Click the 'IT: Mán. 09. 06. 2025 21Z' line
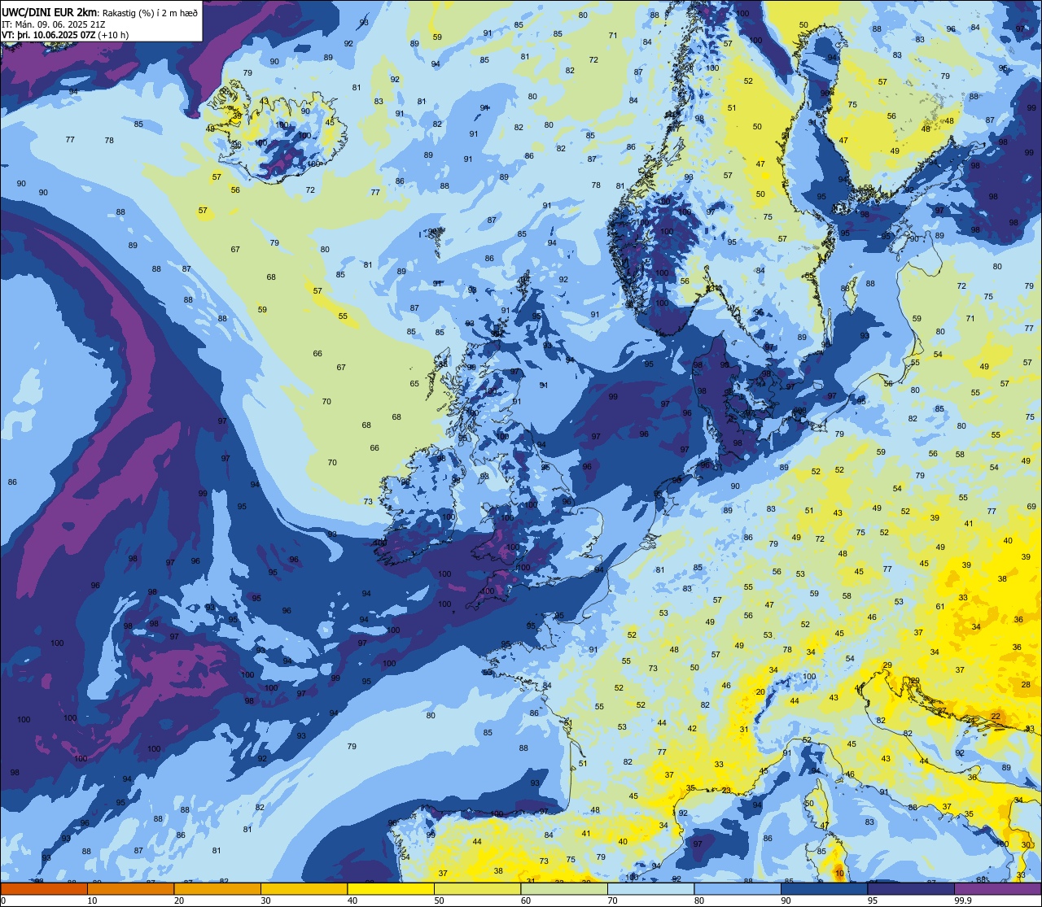Screen dimensions: 1042x907 [53, 24]
